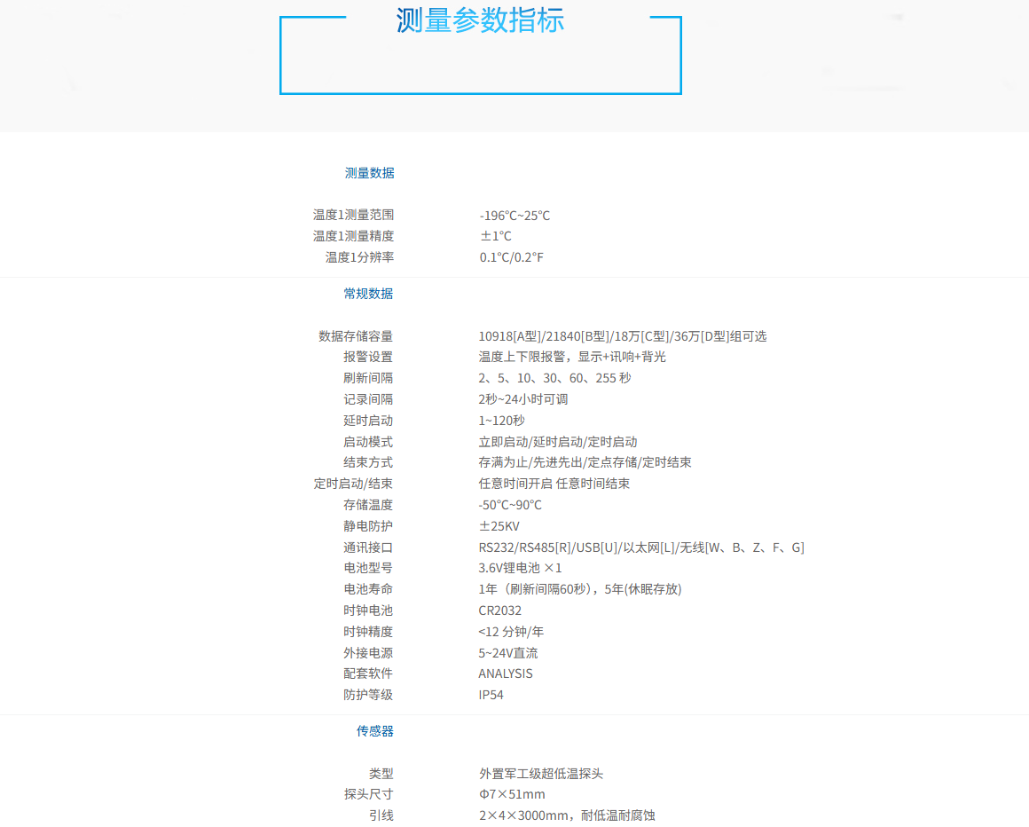Select the 存满为止 end-mode value text
This screenshot has height=827, width=1029.
click(585, 462)
